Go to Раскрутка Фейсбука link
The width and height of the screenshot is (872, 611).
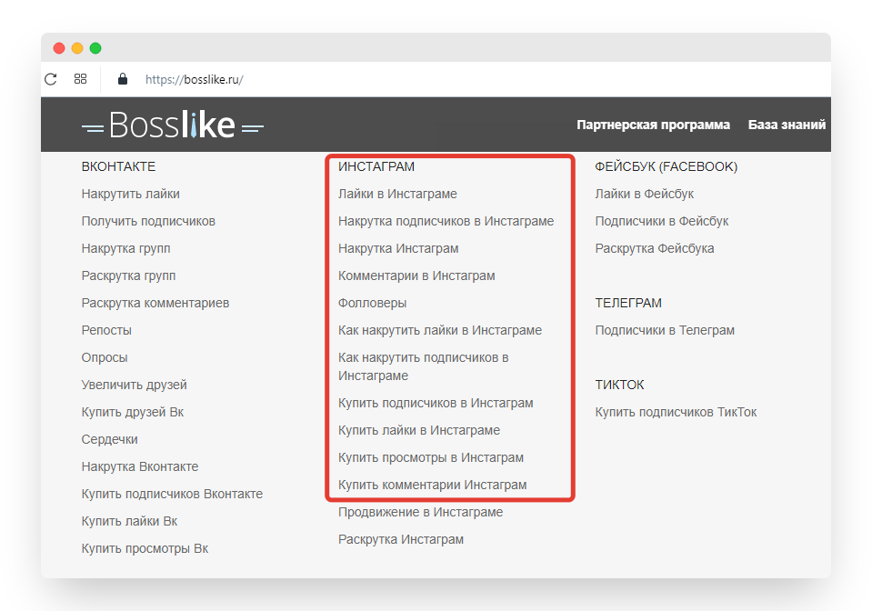coord(654,248)
